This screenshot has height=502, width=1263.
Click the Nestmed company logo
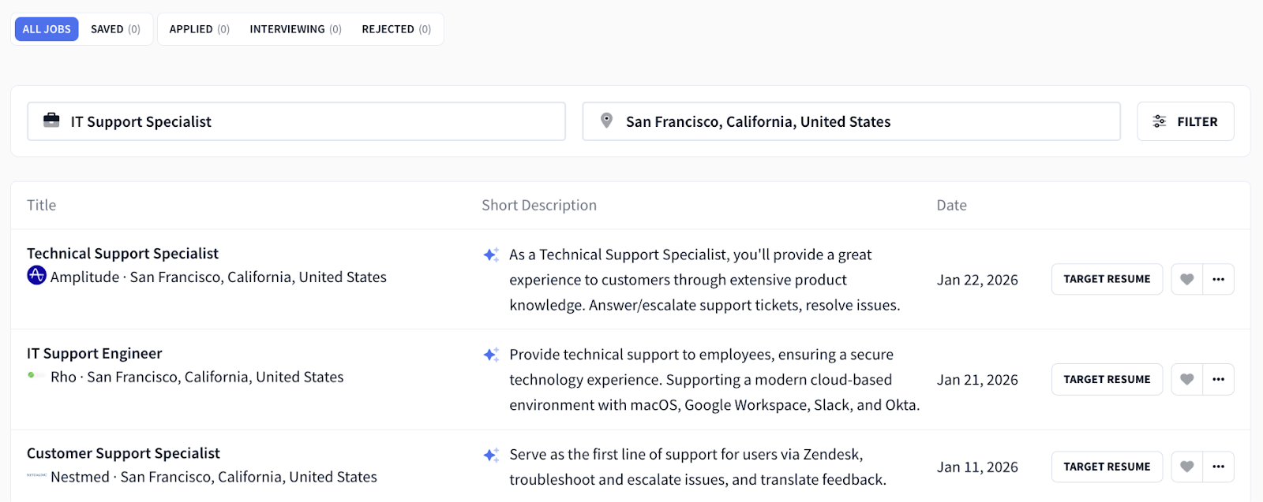(36, 475)
